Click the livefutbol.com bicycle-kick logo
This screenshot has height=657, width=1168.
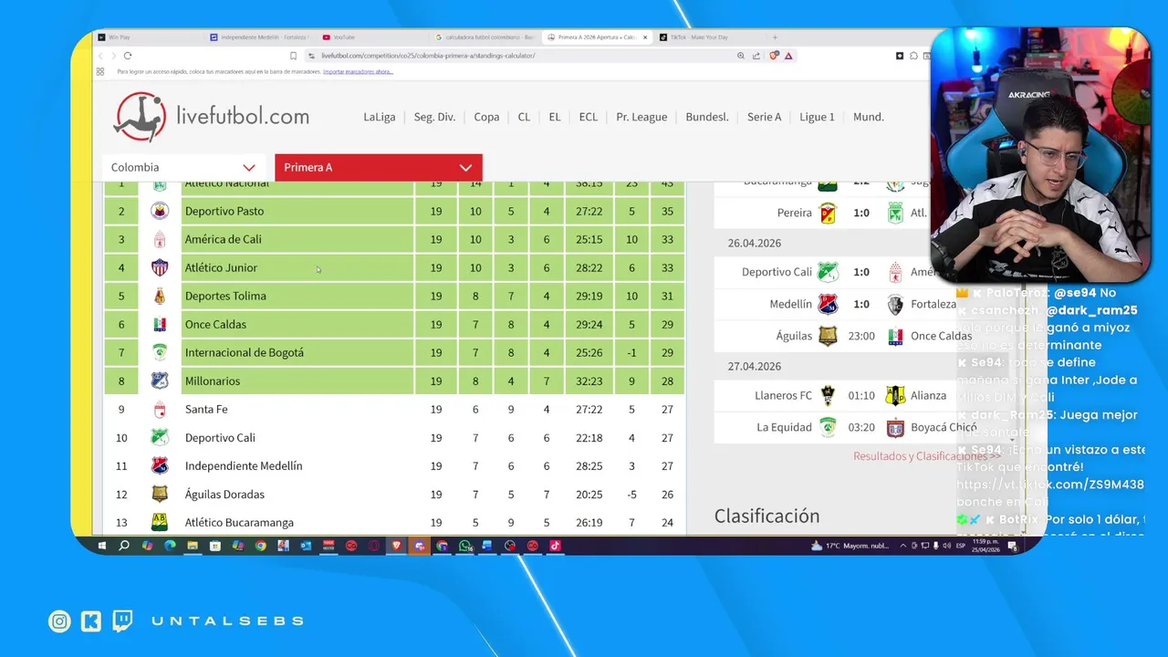pyautogui.click(x=140, y=117)
